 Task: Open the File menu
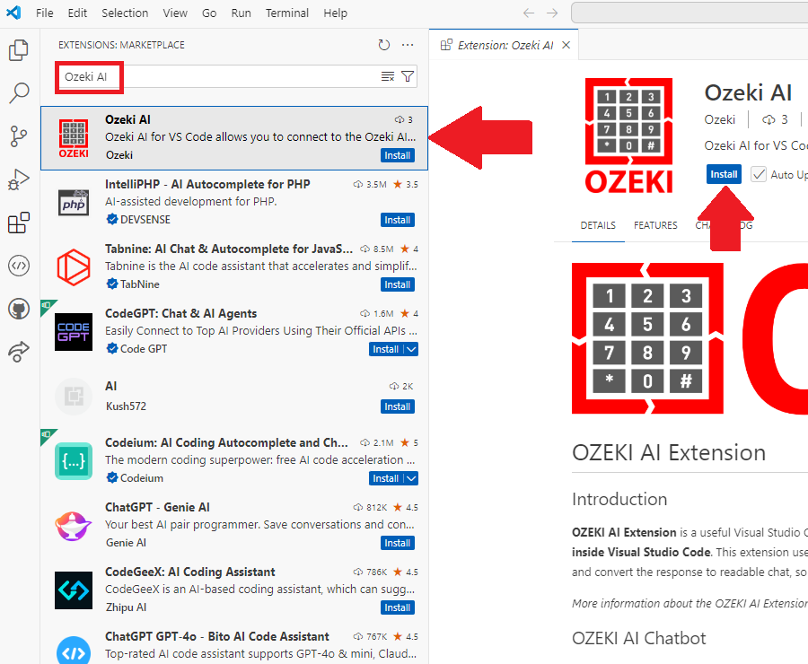[44, 13]
